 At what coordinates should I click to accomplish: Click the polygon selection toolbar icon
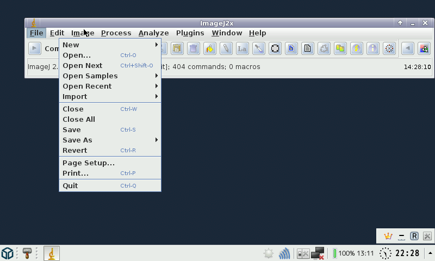pyautogui.click(x=324, y=48)
